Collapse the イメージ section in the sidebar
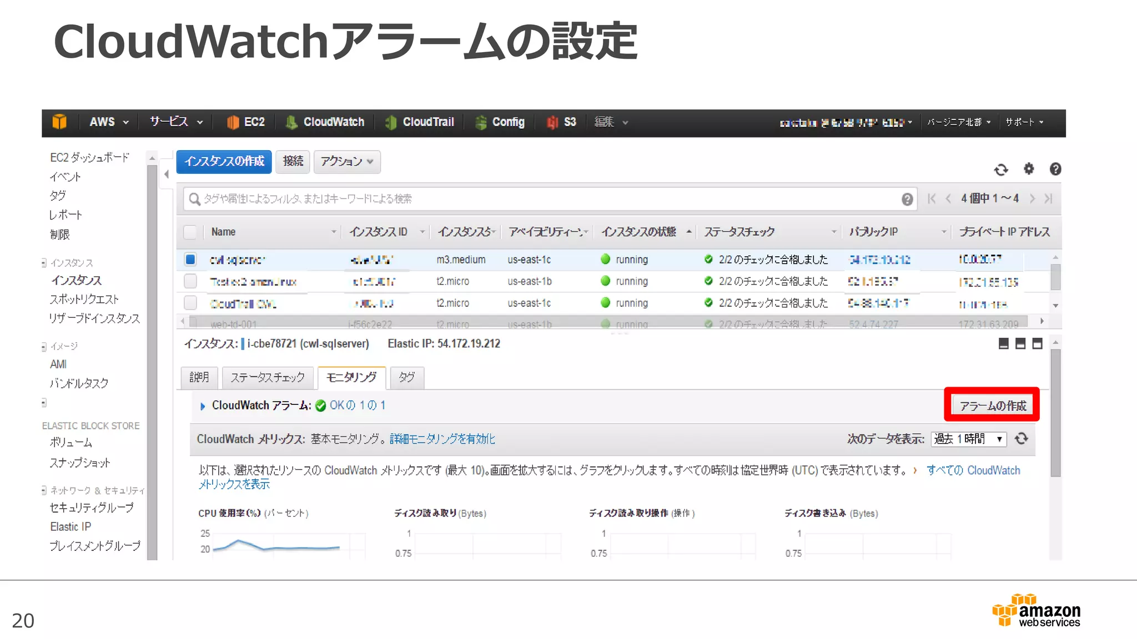Screen dimensions: 1137x639 click(x=44, y=347)
